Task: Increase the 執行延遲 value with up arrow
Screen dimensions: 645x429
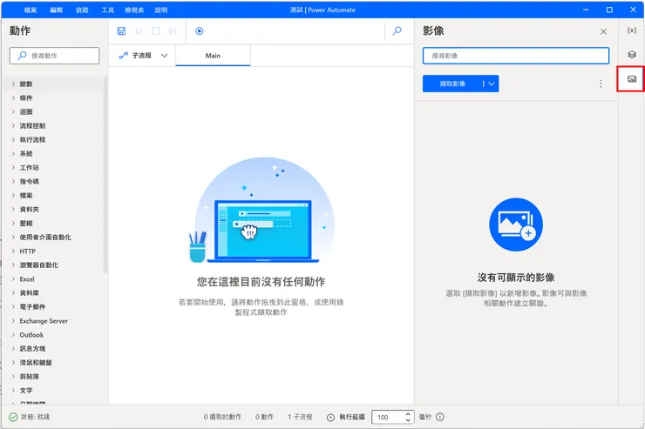Action: tap(408, 414)
